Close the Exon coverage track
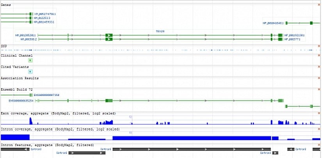 (319, 114)
